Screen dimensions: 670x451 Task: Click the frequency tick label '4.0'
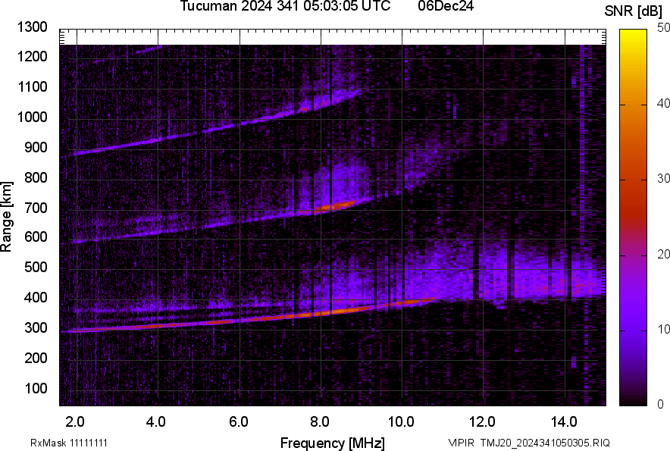(156, 422)
